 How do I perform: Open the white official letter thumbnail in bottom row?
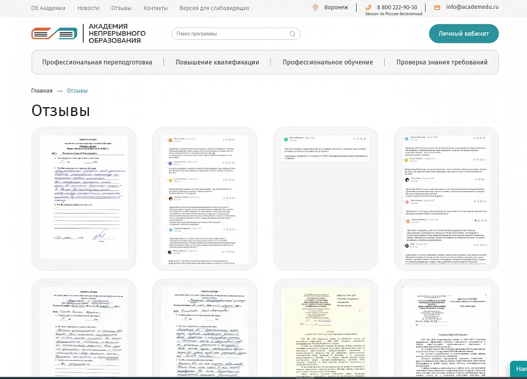(x=446, y=328)
